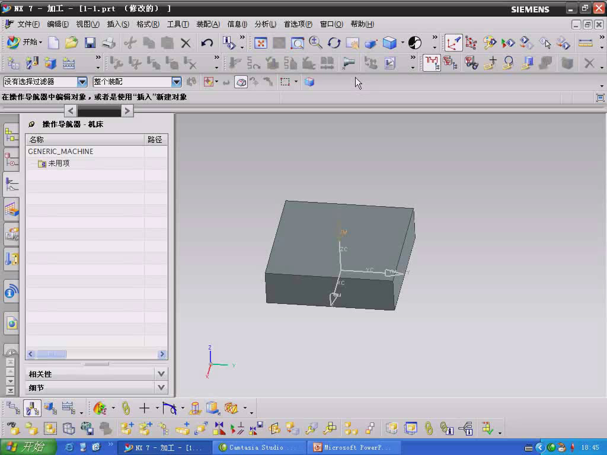Open the 工具(T) menu

click(178, 24)
